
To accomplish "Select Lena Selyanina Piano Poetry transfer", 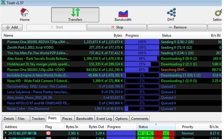I will (112, 92).
